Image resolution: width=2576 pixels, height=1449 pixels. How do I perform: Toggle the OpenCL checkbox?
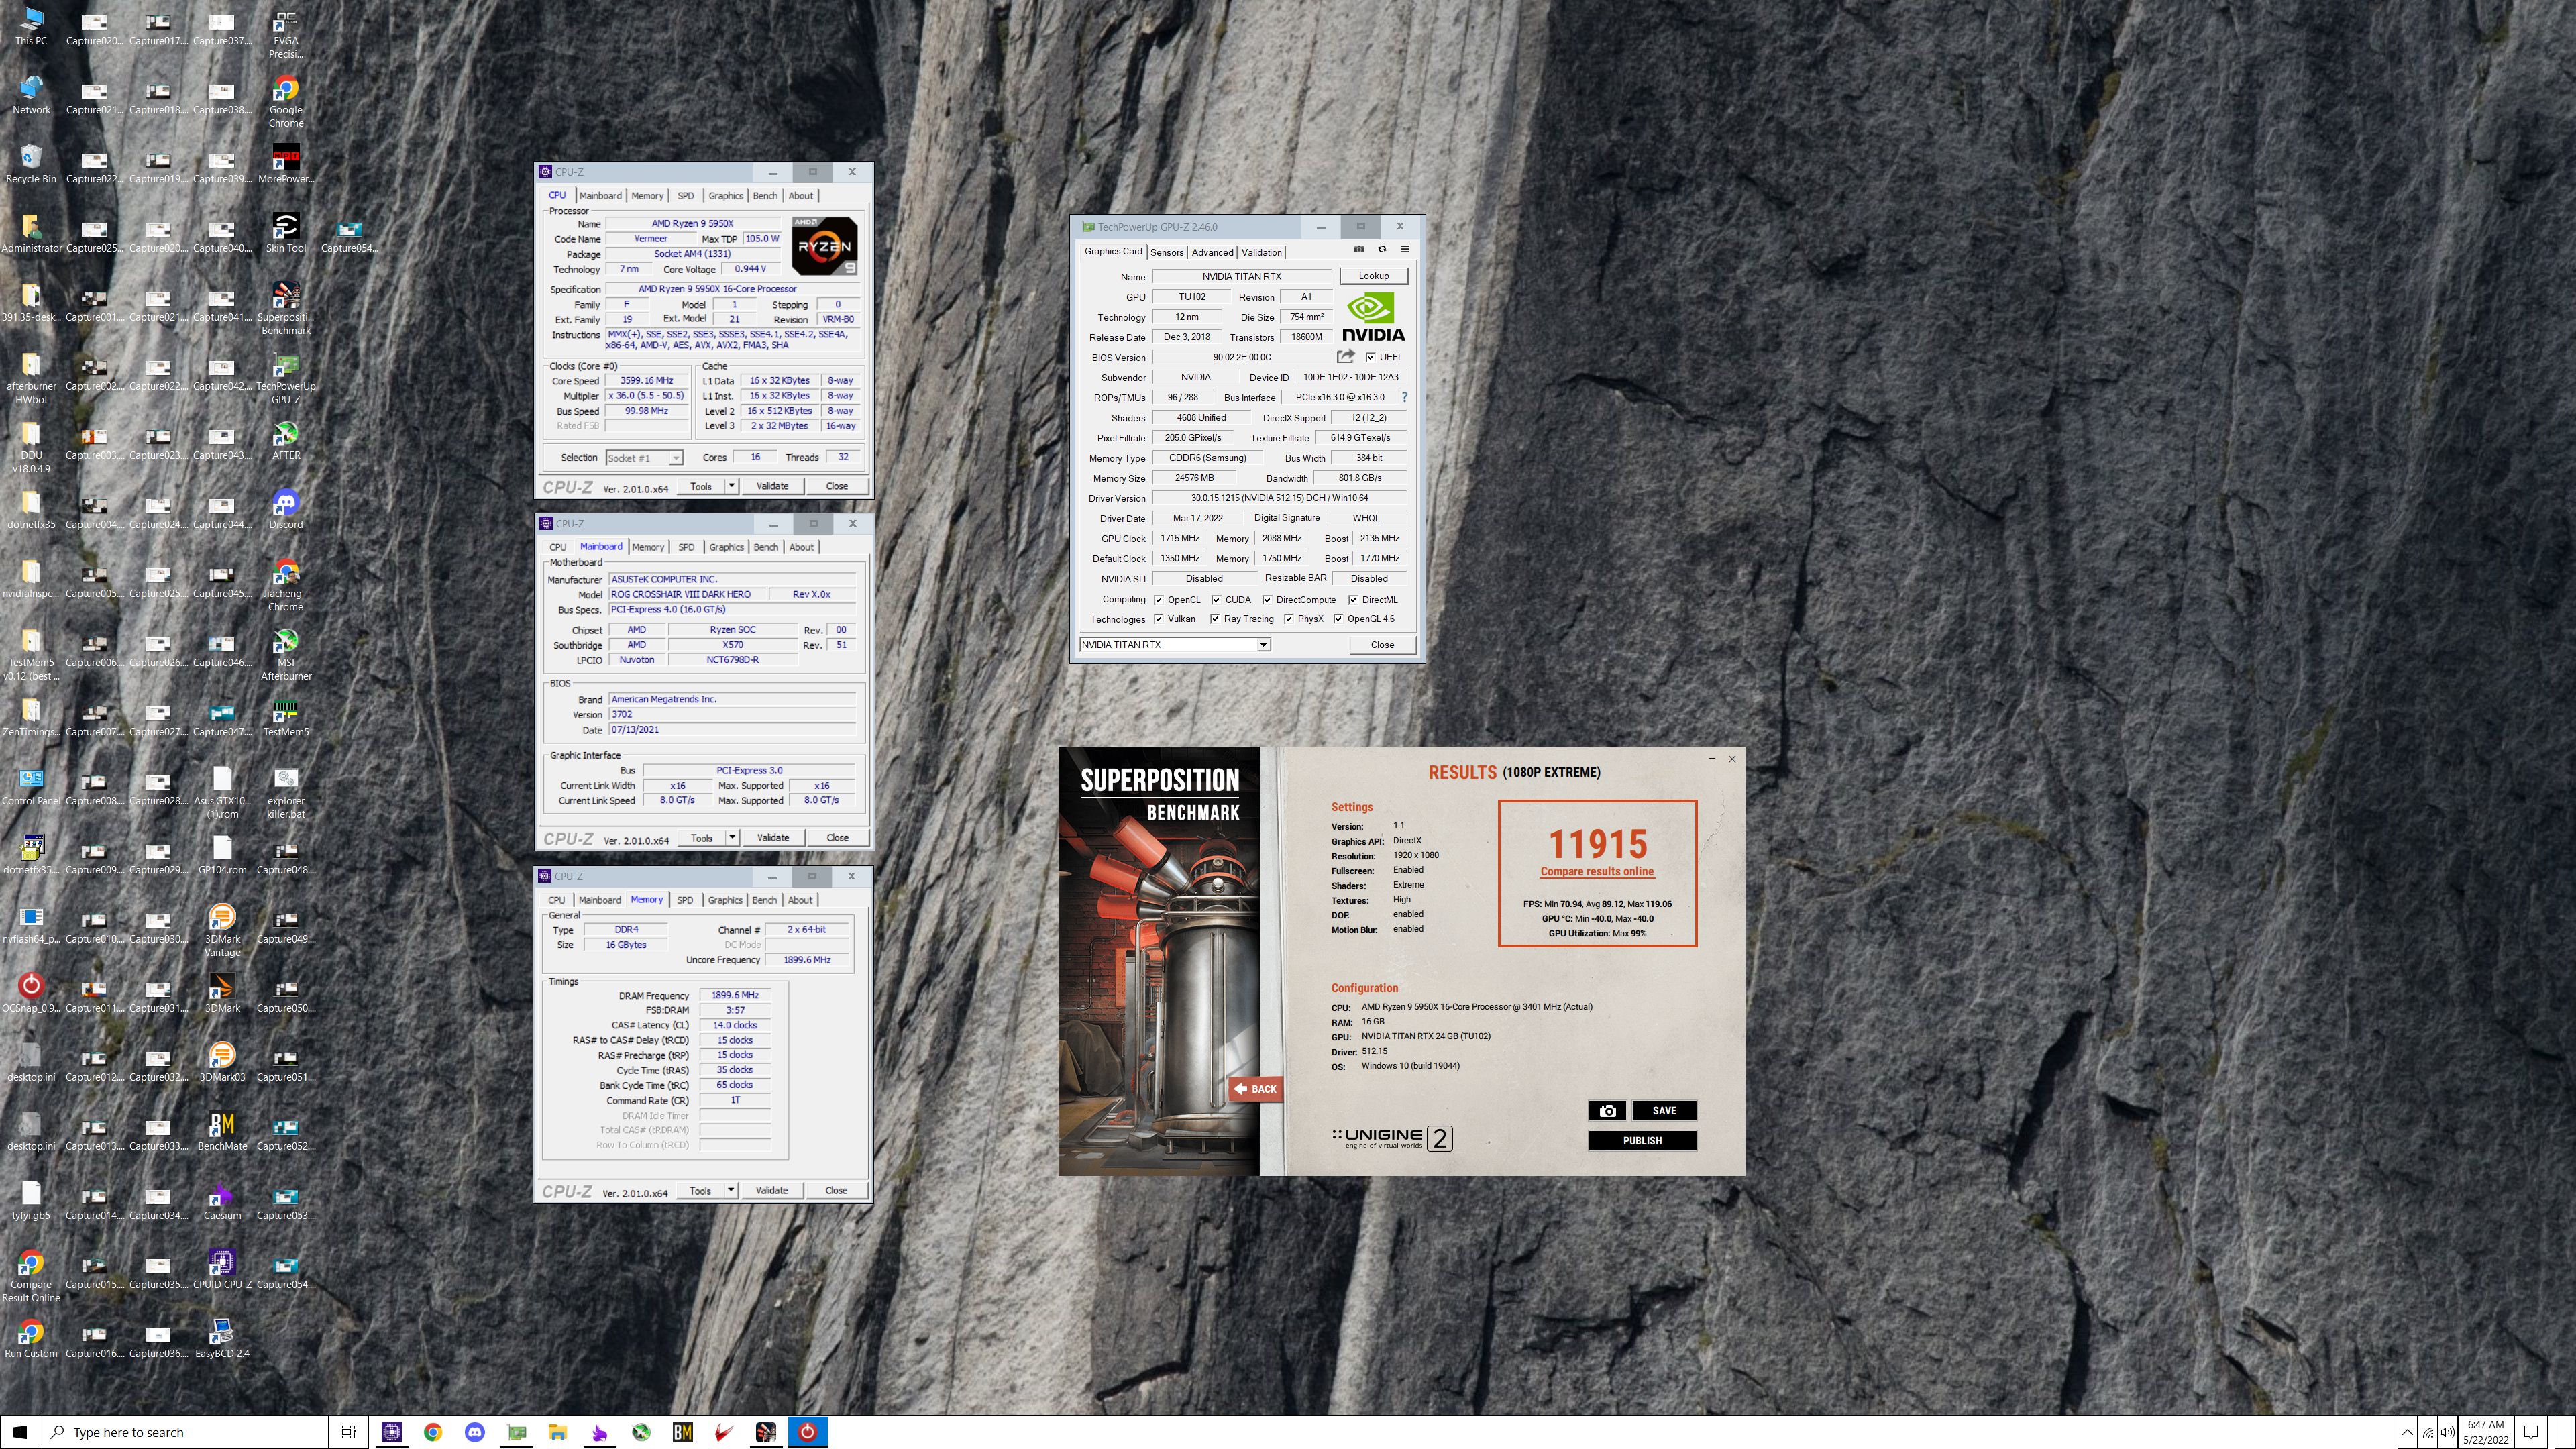[x=1158, y=600]
